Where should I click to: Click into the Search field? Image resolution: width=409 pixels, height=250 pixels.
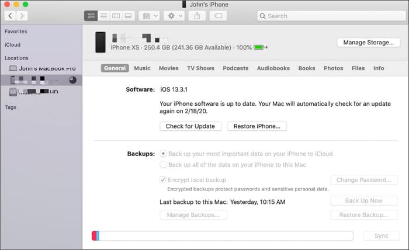(x=331, y=16)
